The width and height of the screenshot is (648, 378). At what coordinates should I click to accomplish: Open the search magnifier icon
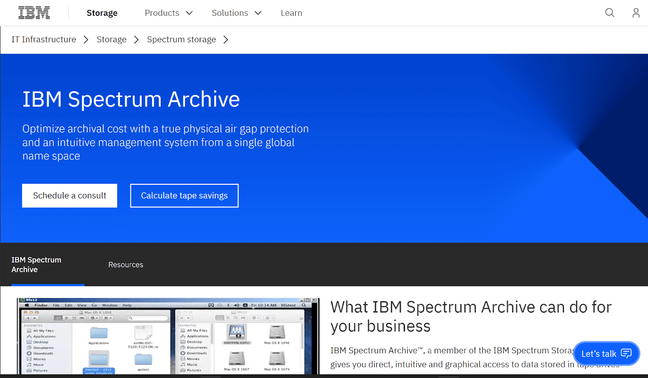(609, 13)
